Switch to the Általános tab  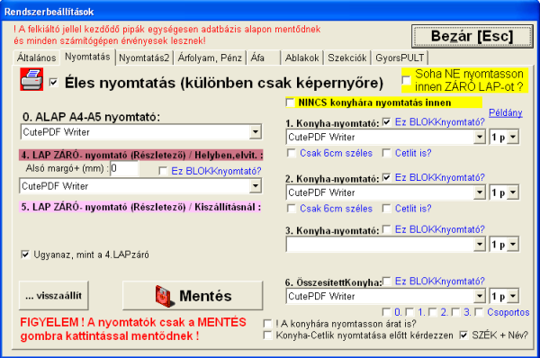coord(36,58)
